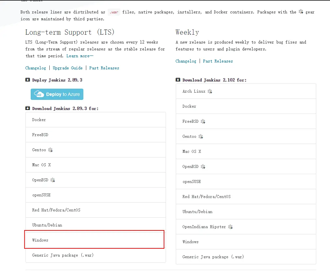
Task: Open the Weekly Changelog link
Action: click(x=186, y=61)
